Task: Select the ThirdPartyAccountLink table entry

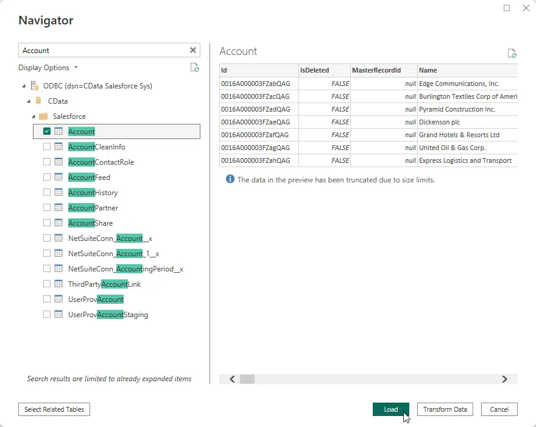Action: click(104, 284)
